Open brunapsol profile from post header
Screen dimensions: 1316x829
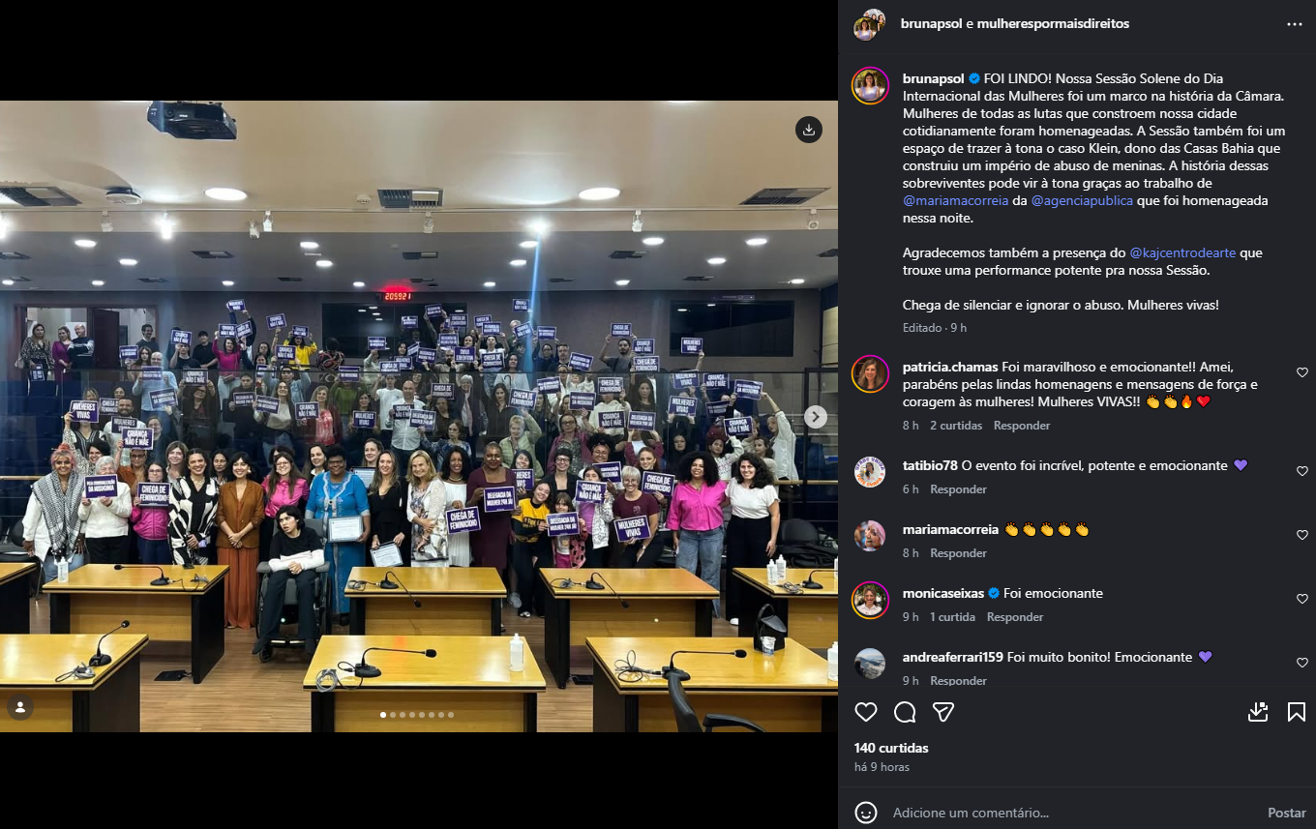[x=933, y=23]
